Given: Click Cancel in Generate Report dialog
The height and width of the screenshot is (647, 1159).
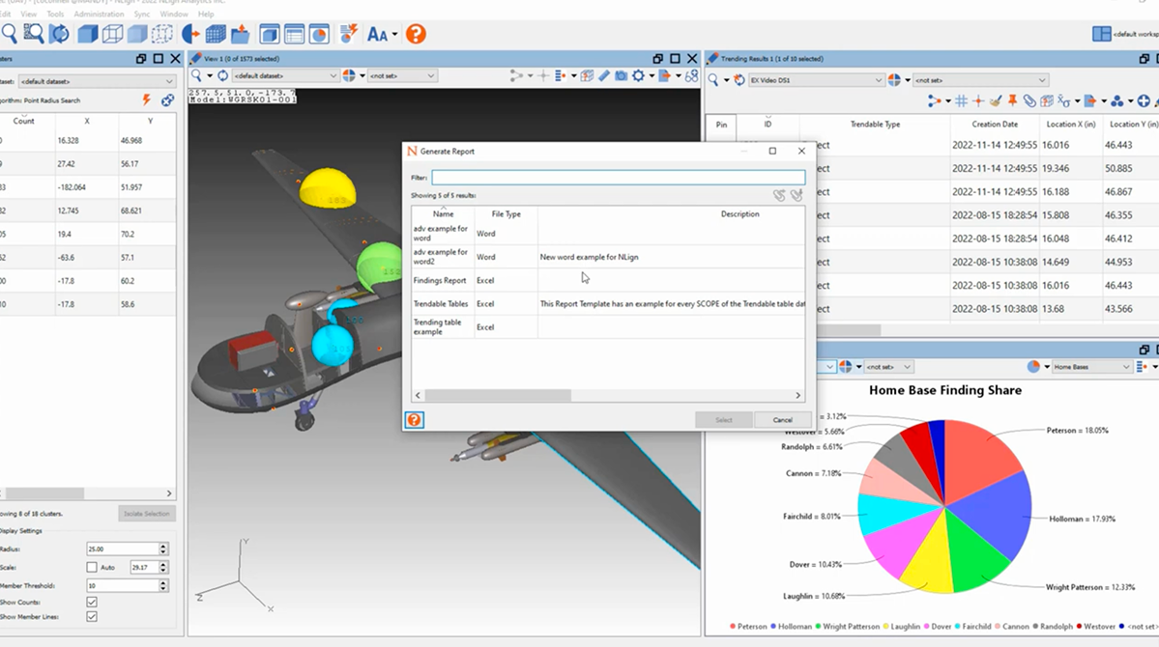Looking at the screenshot, I should [x=783, y=419].
